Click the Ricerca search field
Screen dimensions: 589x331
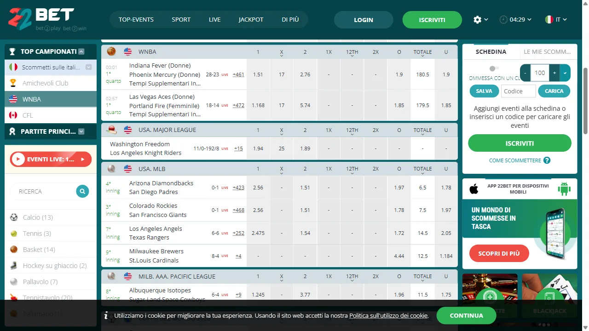45,191
